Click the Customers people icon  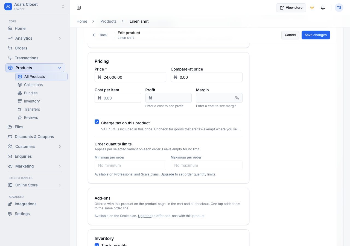pyautogui.click(x=10, y=147)
